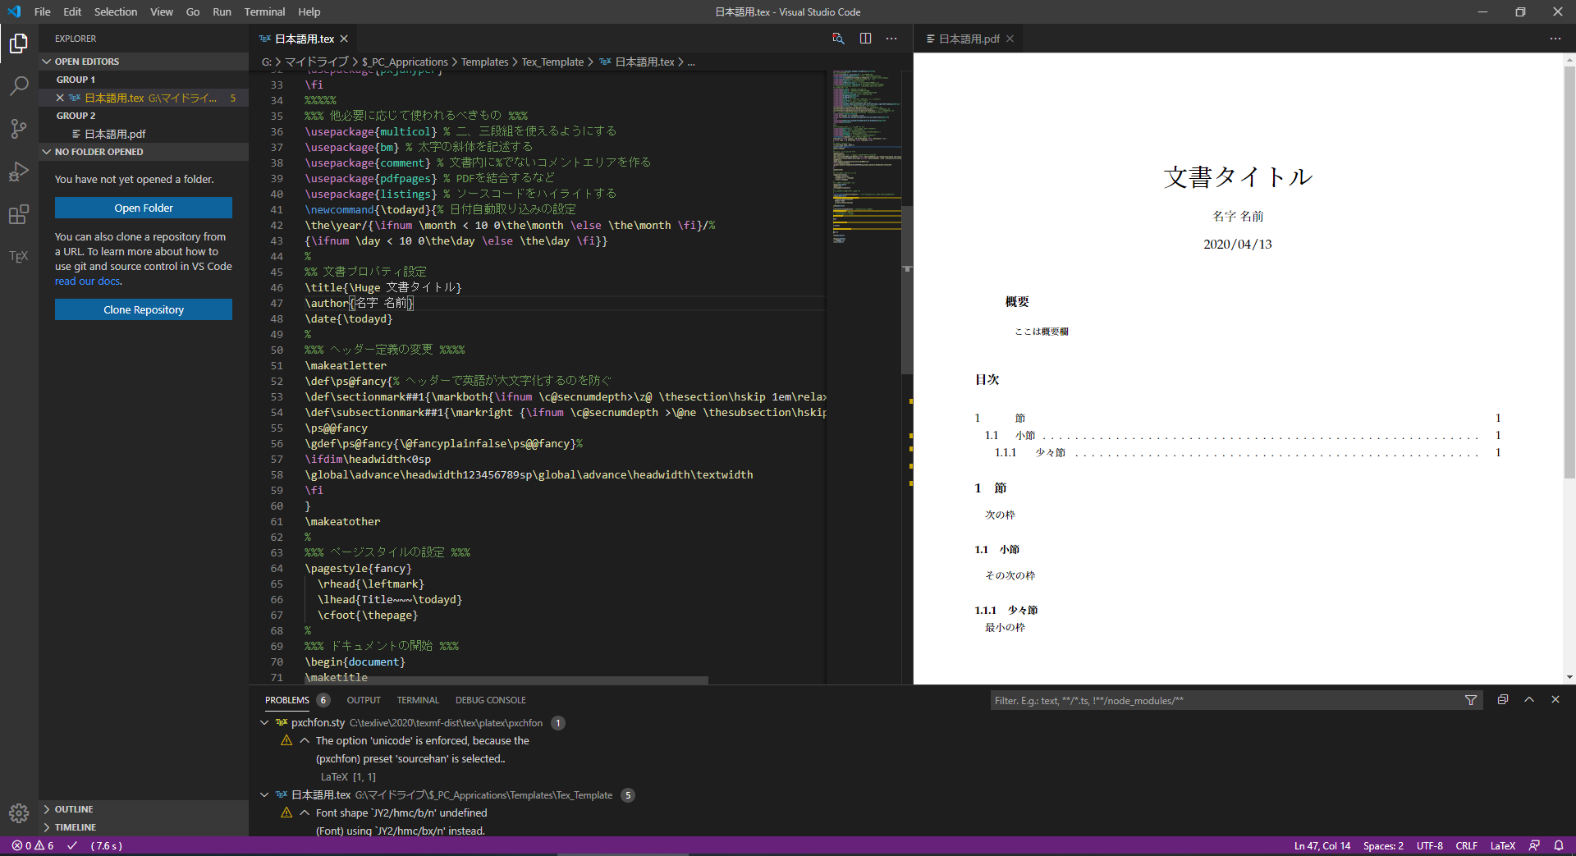1576x856 pixels.
Task: Open the Help menu
Action: coord(309,11)
